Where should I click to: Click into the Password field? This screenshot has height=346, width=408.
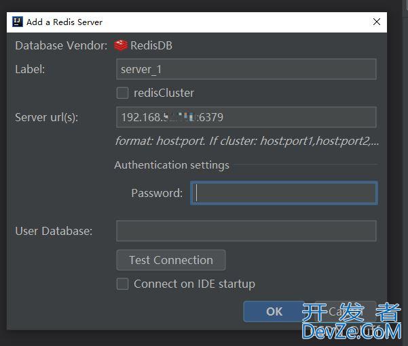[284, 193]
